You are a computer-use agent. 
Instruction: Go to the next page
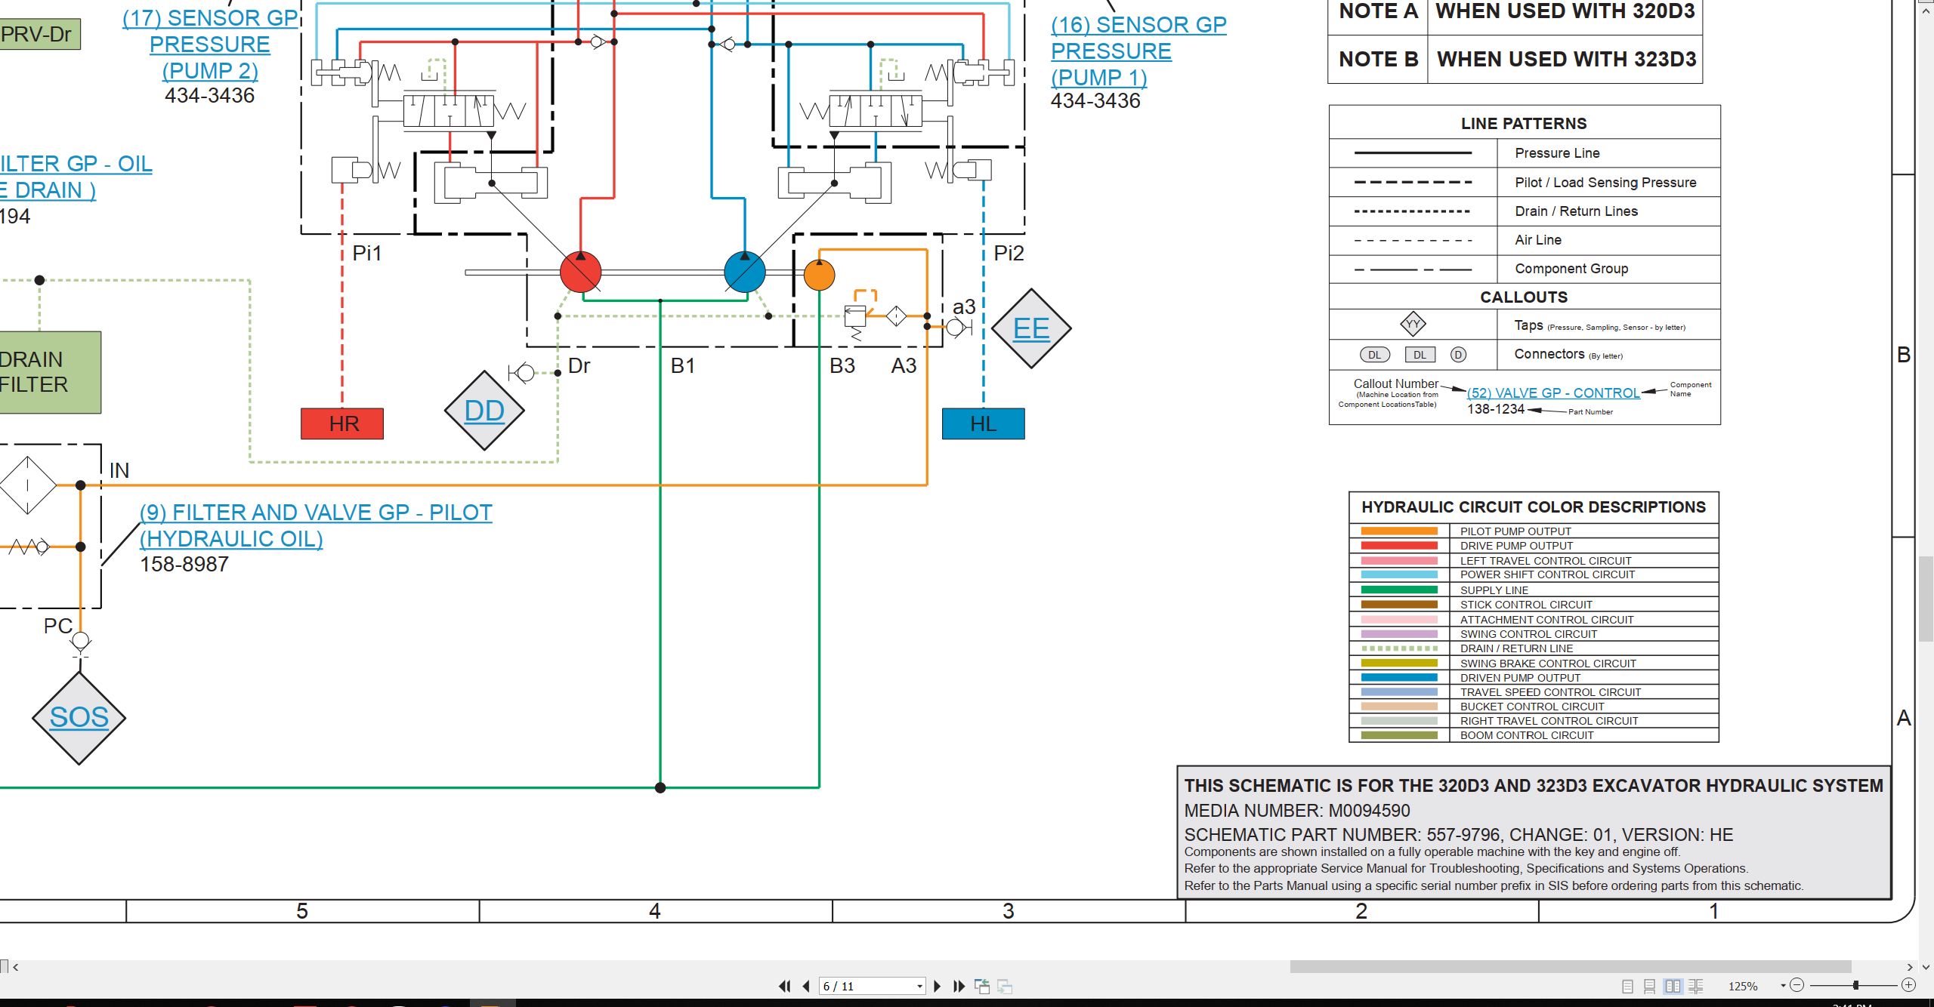coord(938,986)
